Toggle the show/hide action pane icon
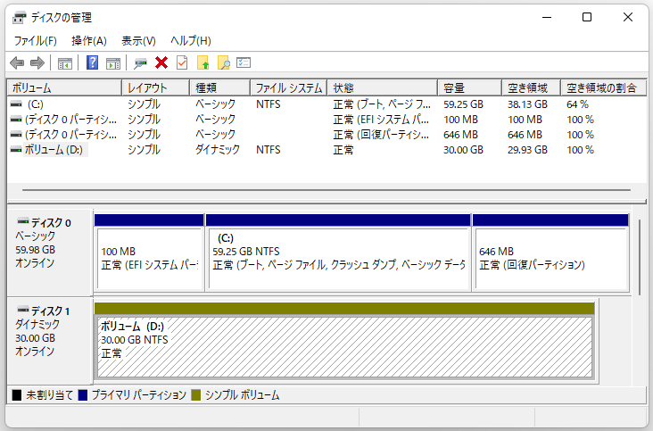653x431 pixels. tap(113, 63)
